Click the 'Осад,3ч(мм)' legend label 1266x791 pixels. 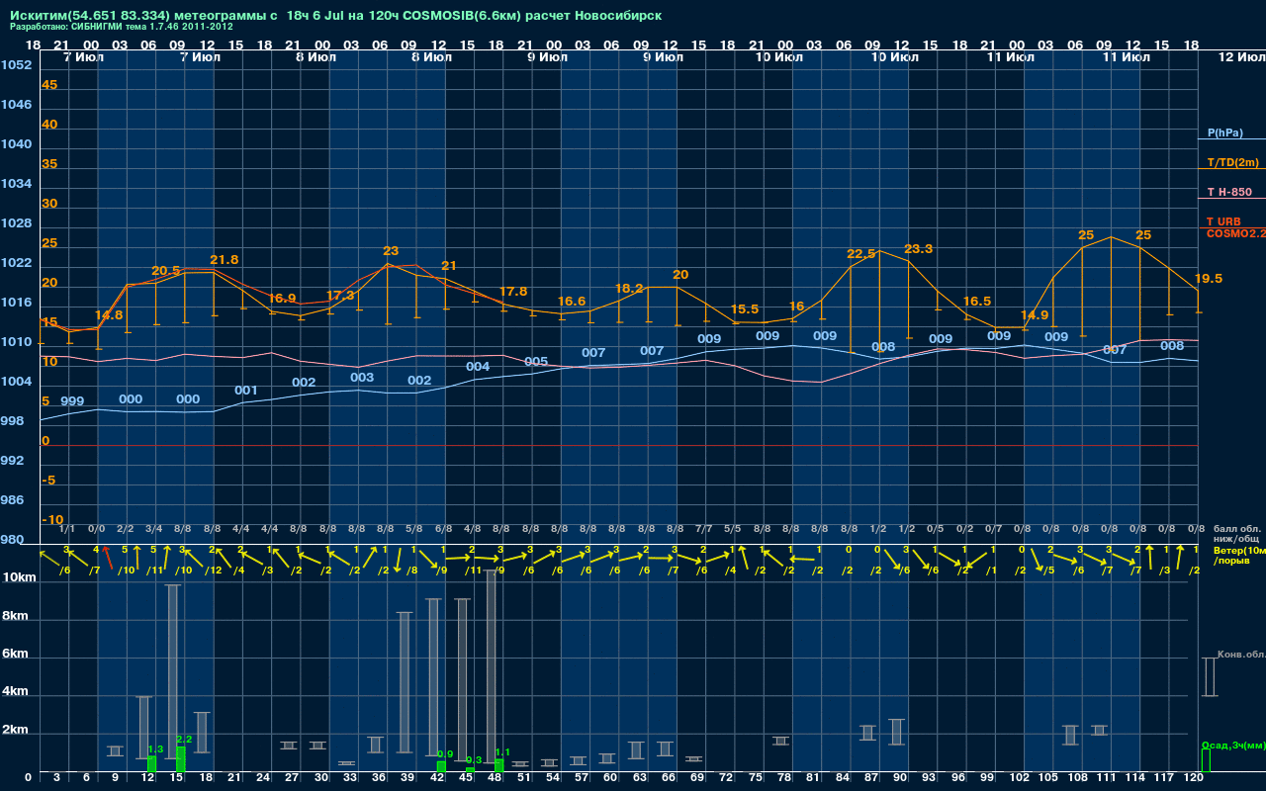[1233, 745]
